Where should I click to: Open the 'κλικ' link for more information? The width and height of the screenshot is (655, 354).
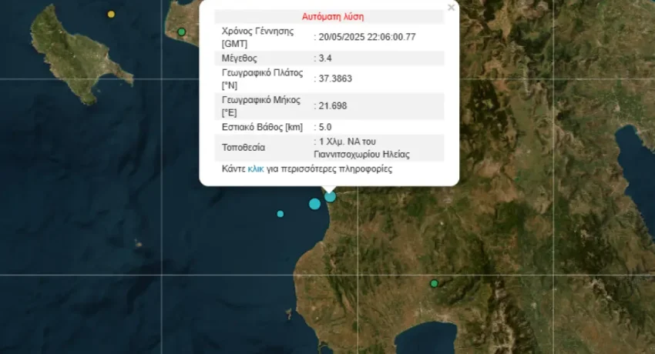pos(256,169)
